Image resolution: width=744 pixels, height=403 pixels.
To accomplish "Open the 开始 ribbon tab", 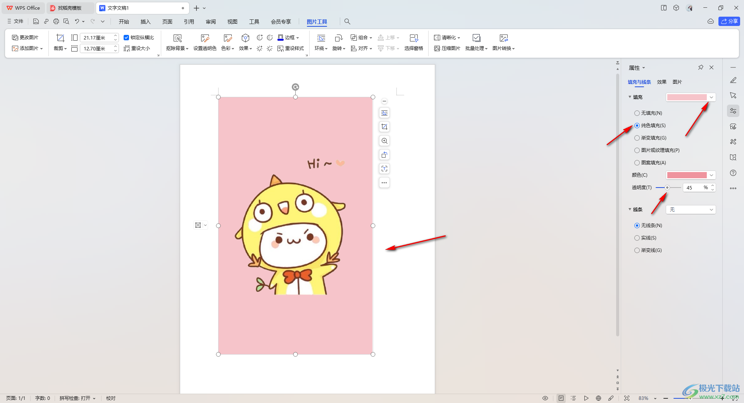I will 124,22.
